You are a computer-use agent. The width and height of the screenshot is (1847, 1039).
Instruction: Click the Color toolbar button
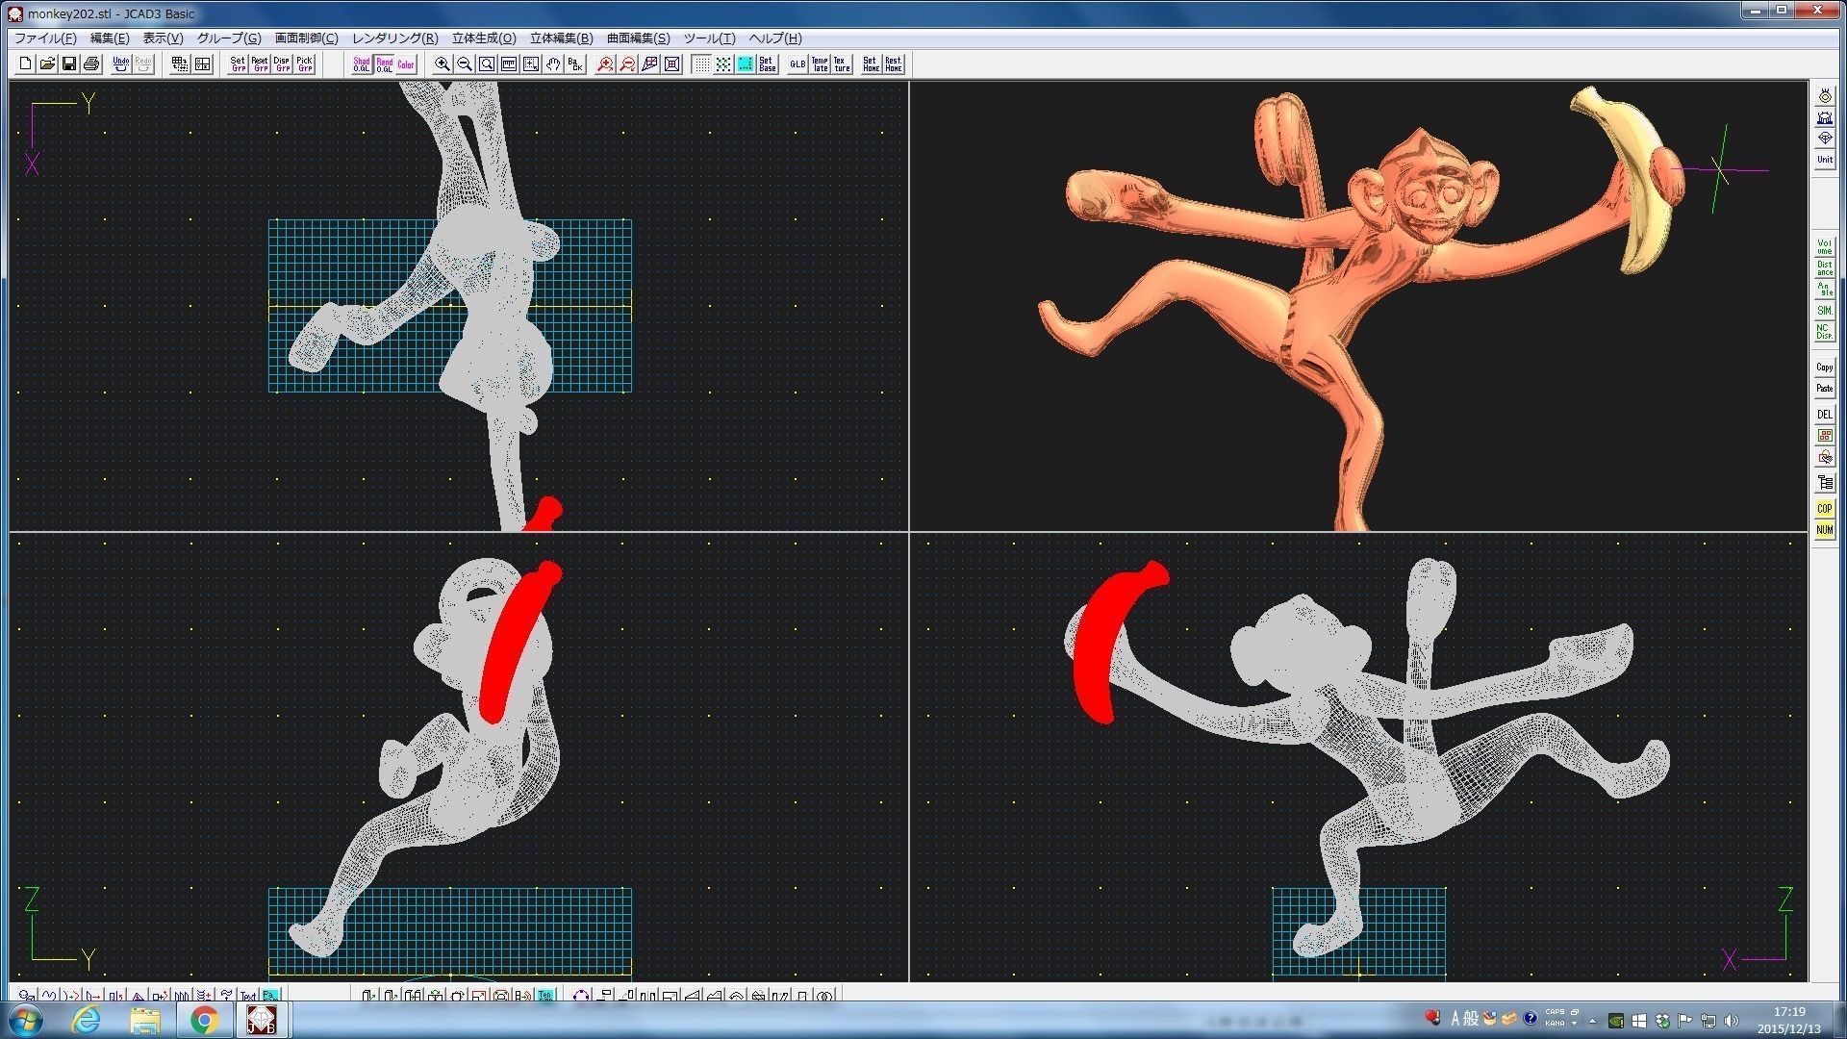pyautogui.click(x=406, y=64)
